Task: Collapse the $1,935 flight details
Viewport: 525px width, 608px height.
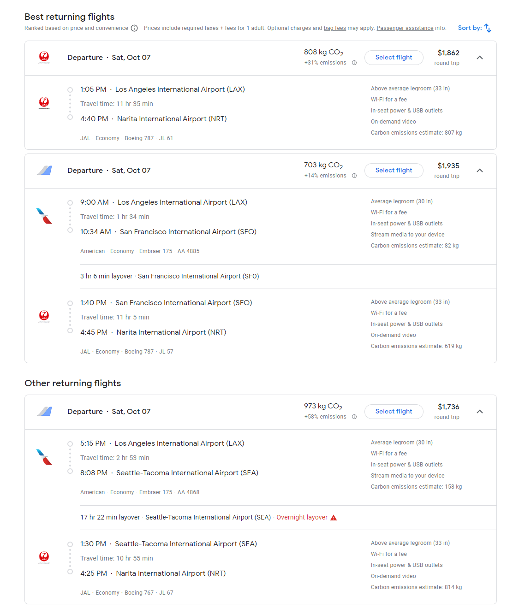Action: [x=480, y=170]
